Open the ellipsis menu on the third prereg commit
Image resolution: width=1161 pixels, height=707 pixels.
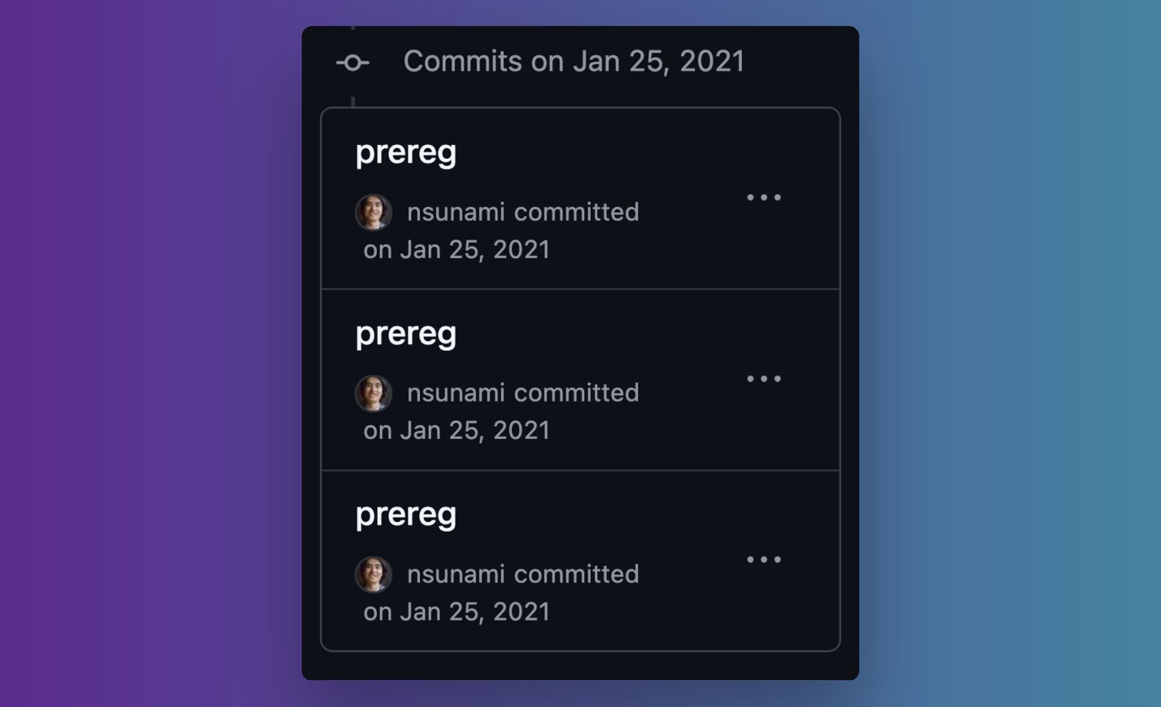tap(764, 559)
